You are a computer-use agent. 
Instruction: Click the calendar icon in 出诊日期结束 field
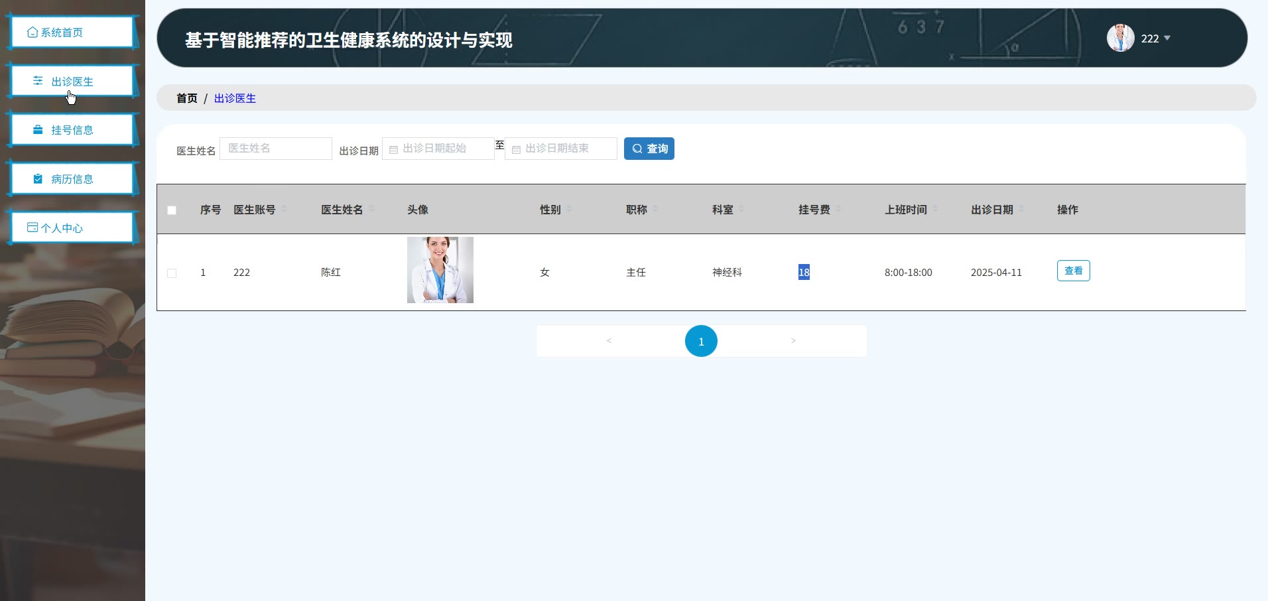point(516,149)
